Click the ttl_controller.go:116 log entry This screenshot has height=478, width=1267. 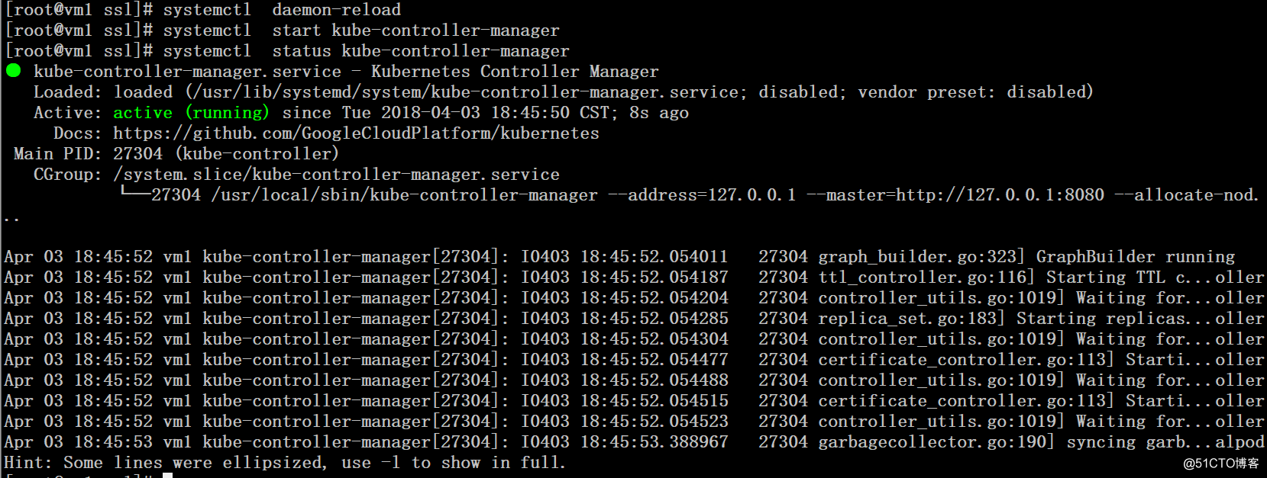point(926,277)
